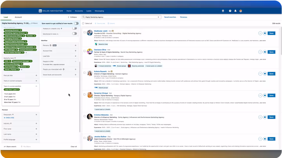Remove the Managing Director chip
The image size is (282, 158).
pyautogui.click(x=20, y=39)
